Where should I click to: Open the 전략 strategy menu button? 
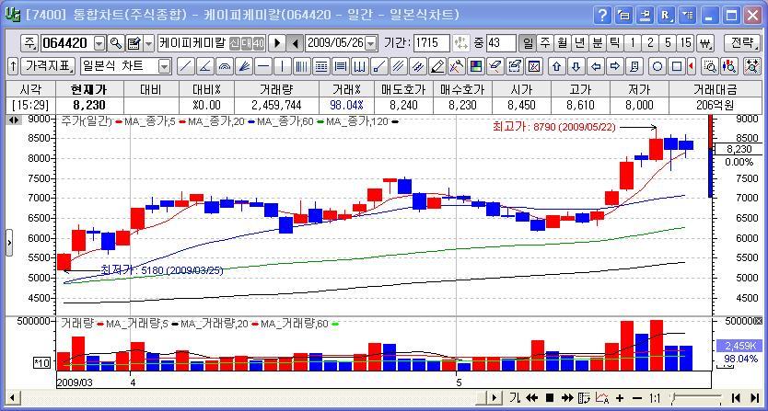point(742,43)
